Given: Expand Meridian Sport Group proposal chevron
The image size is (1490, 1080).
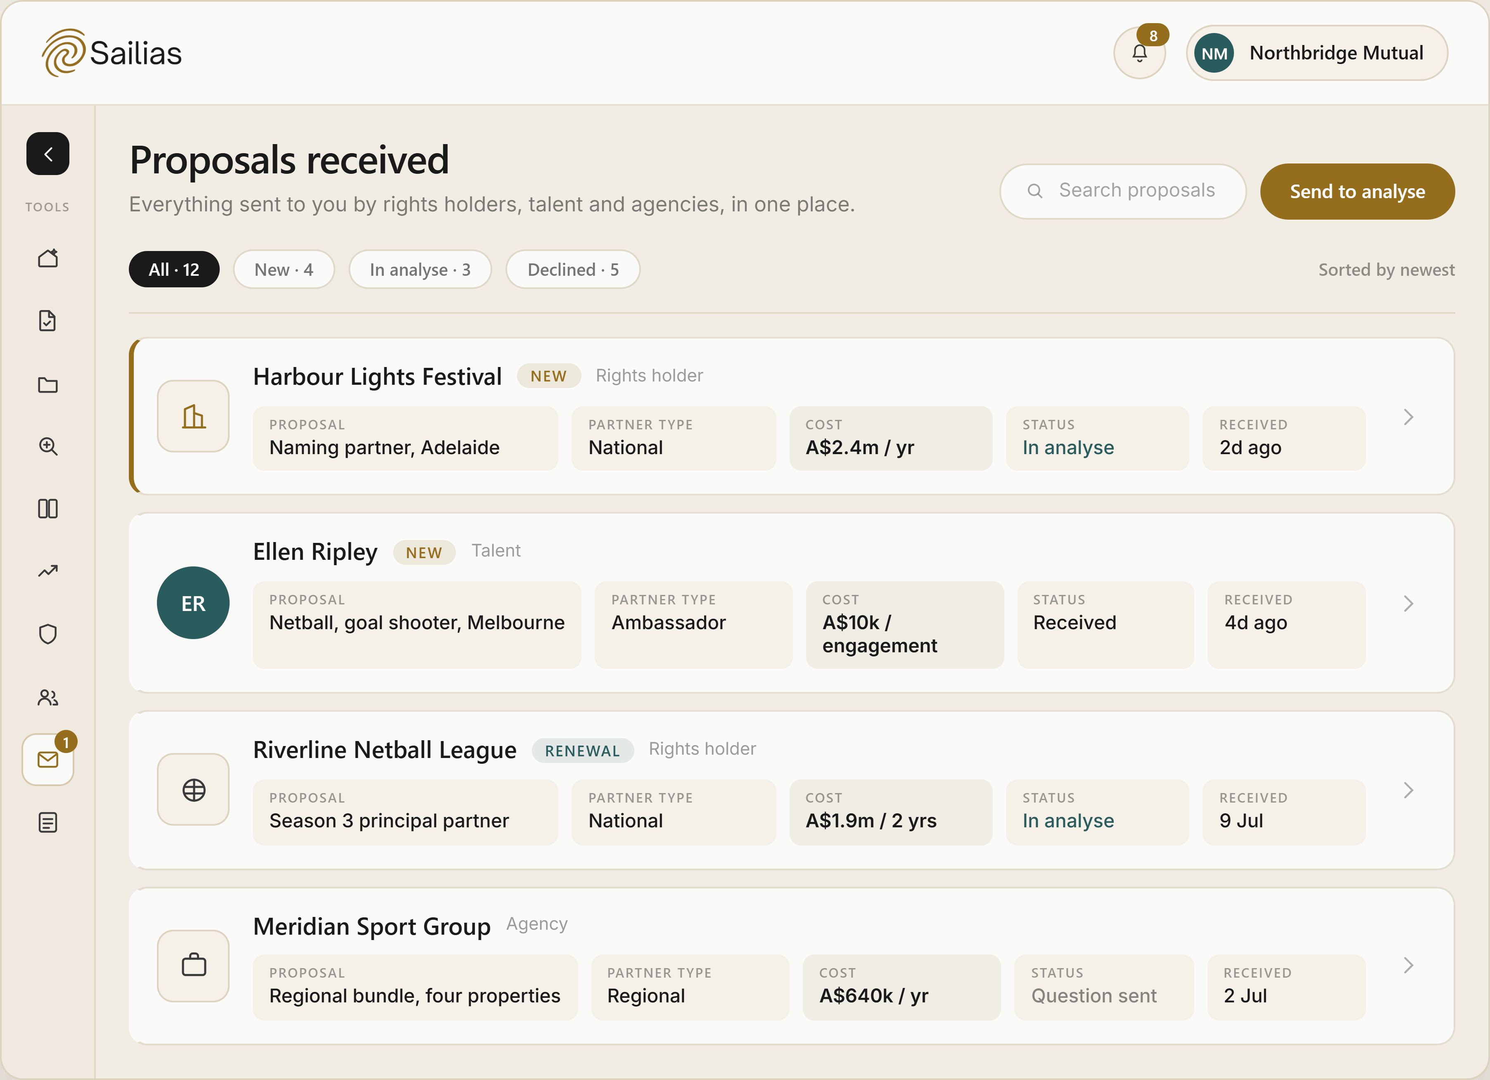Looking at the screenshot, I should [x=1408, y=965].
